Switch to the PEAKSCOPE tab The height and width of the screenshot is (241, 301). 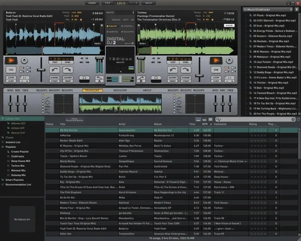pyautogui.click(x=93, y=90)
